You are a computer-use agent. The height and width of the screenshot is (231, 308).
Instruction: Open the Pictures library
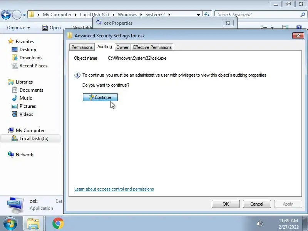point(27,106)
